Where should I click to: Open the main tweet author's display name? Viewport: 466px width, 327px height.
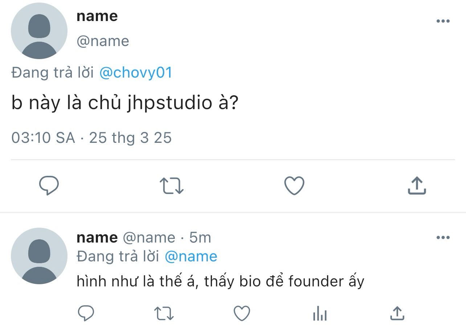tap(97, 16)
